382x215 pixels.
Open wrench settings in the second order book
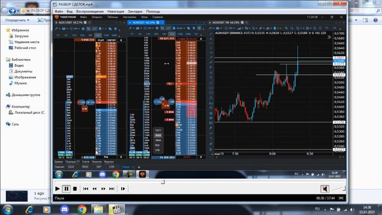[x=130, y=29]
